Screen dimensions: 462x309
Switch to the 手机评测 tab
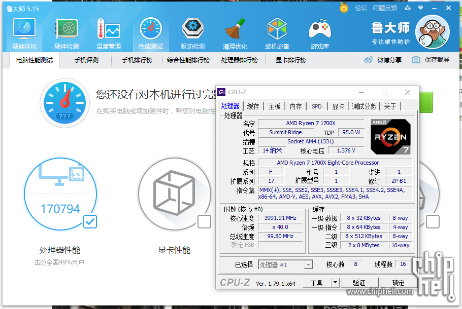pyautogui.click(x=86, y=60)
